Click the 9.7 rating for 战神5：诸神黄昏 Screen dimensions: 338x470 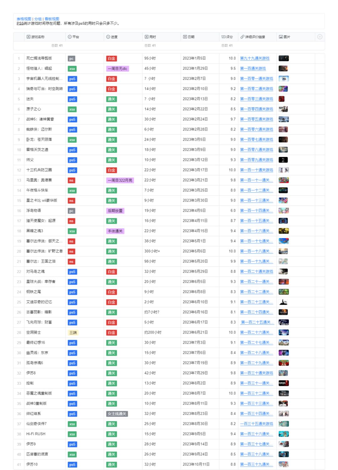coord(233,119)
